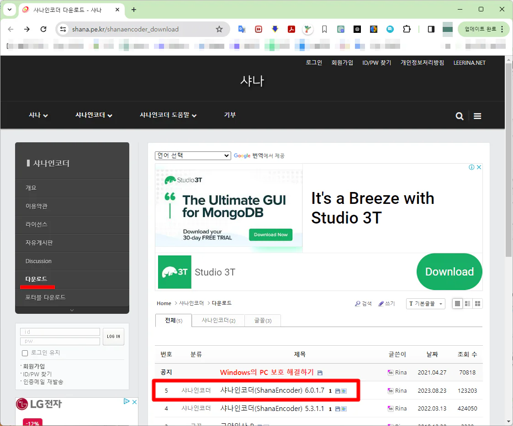
Task: Open the LEERINA.NET link
Action: [469, 63]
